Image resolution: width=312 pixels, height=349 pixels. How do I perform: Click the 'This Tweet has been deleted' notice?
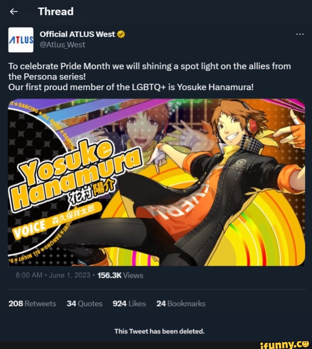[159, 331]
